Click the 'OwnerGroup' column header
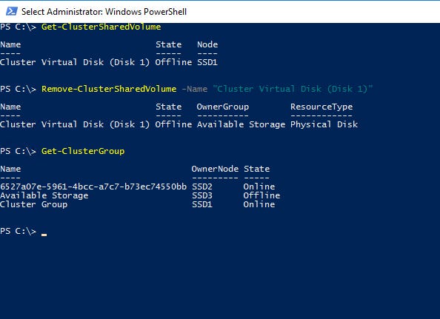This screenshot has width=440, height=319. click(x=223, y=107)
